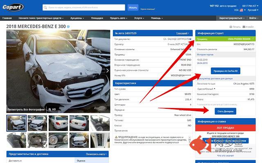Click the help icon beside Enhanced Vehicles

pos(190,49)
